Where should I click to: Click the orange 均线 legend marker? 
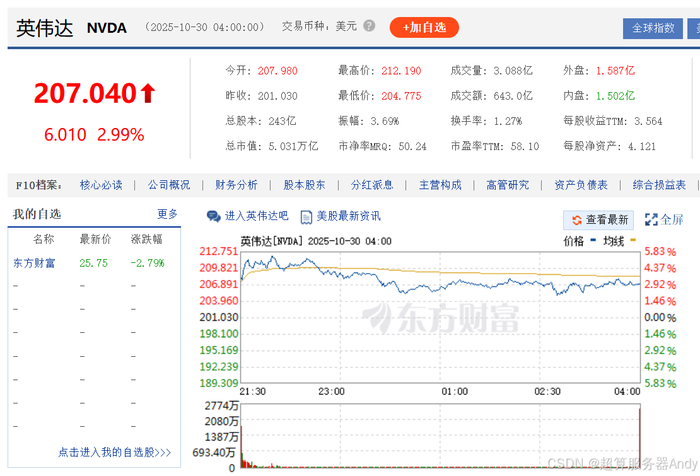click(633, 240)
